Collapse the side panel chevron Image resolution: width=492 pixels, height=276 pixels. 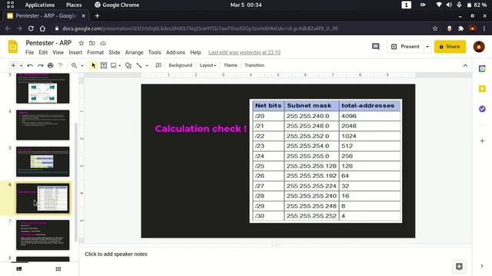pyautogui.click(x=482, y=266)
